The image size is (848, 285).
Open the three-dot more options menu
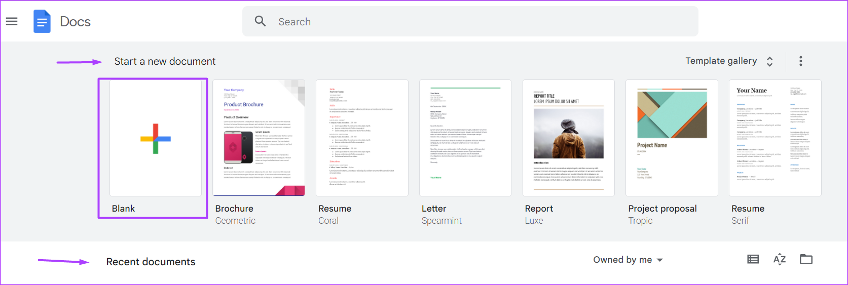(800, 61)
